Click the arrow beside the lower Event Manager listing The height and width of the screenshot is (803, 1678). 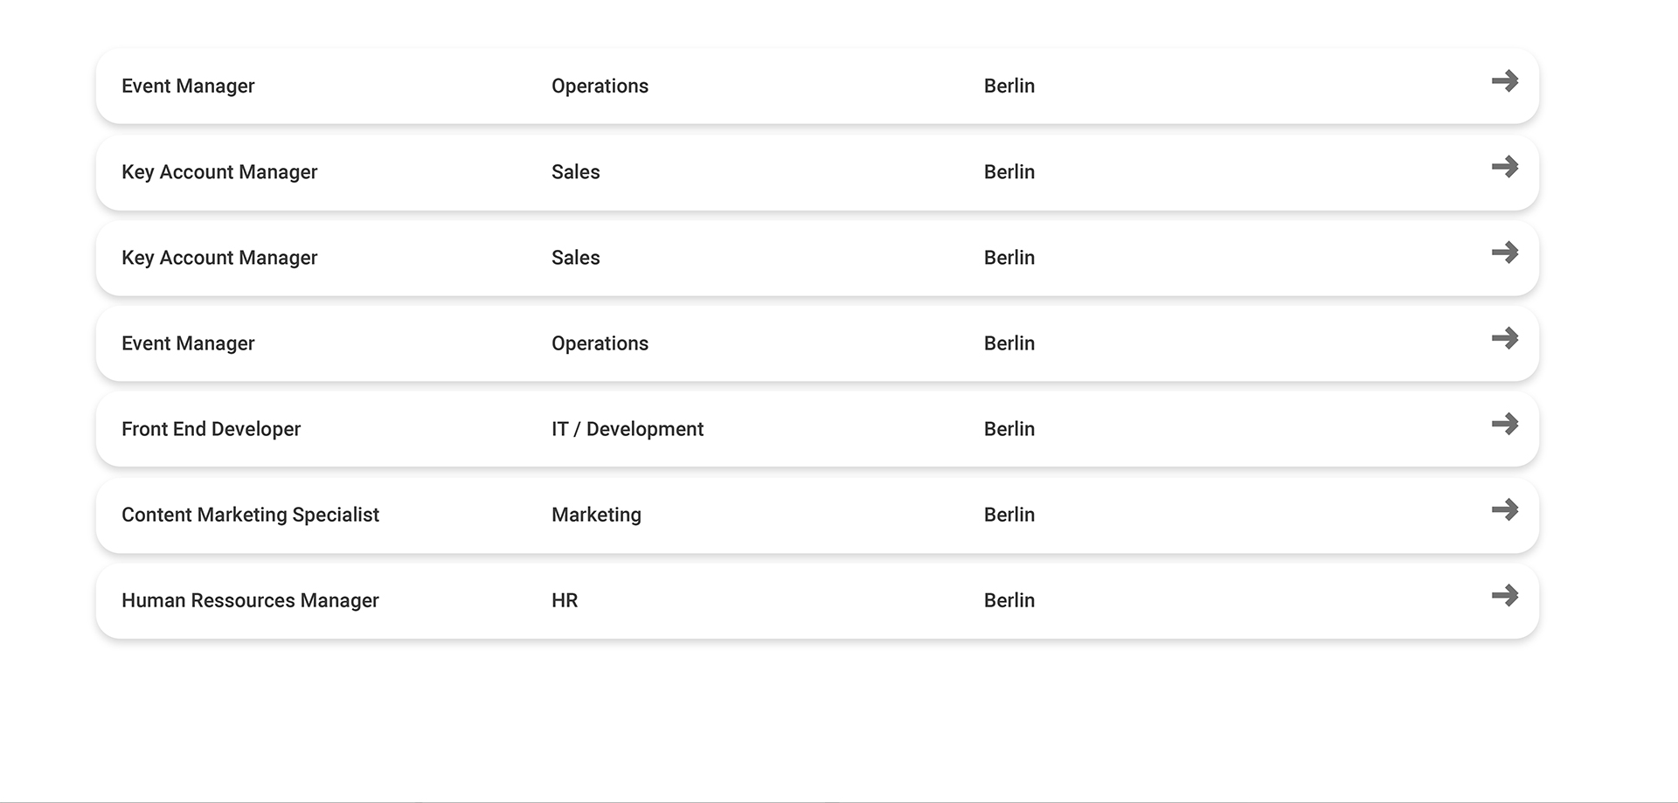(x=1505, y=338)
